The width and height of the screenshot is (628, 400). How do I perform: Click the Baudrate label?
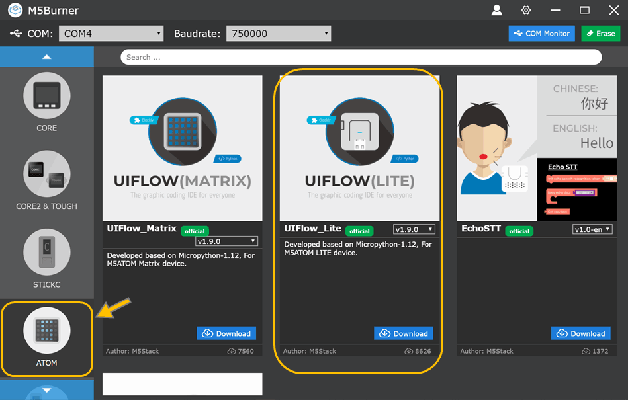[197, 34]
